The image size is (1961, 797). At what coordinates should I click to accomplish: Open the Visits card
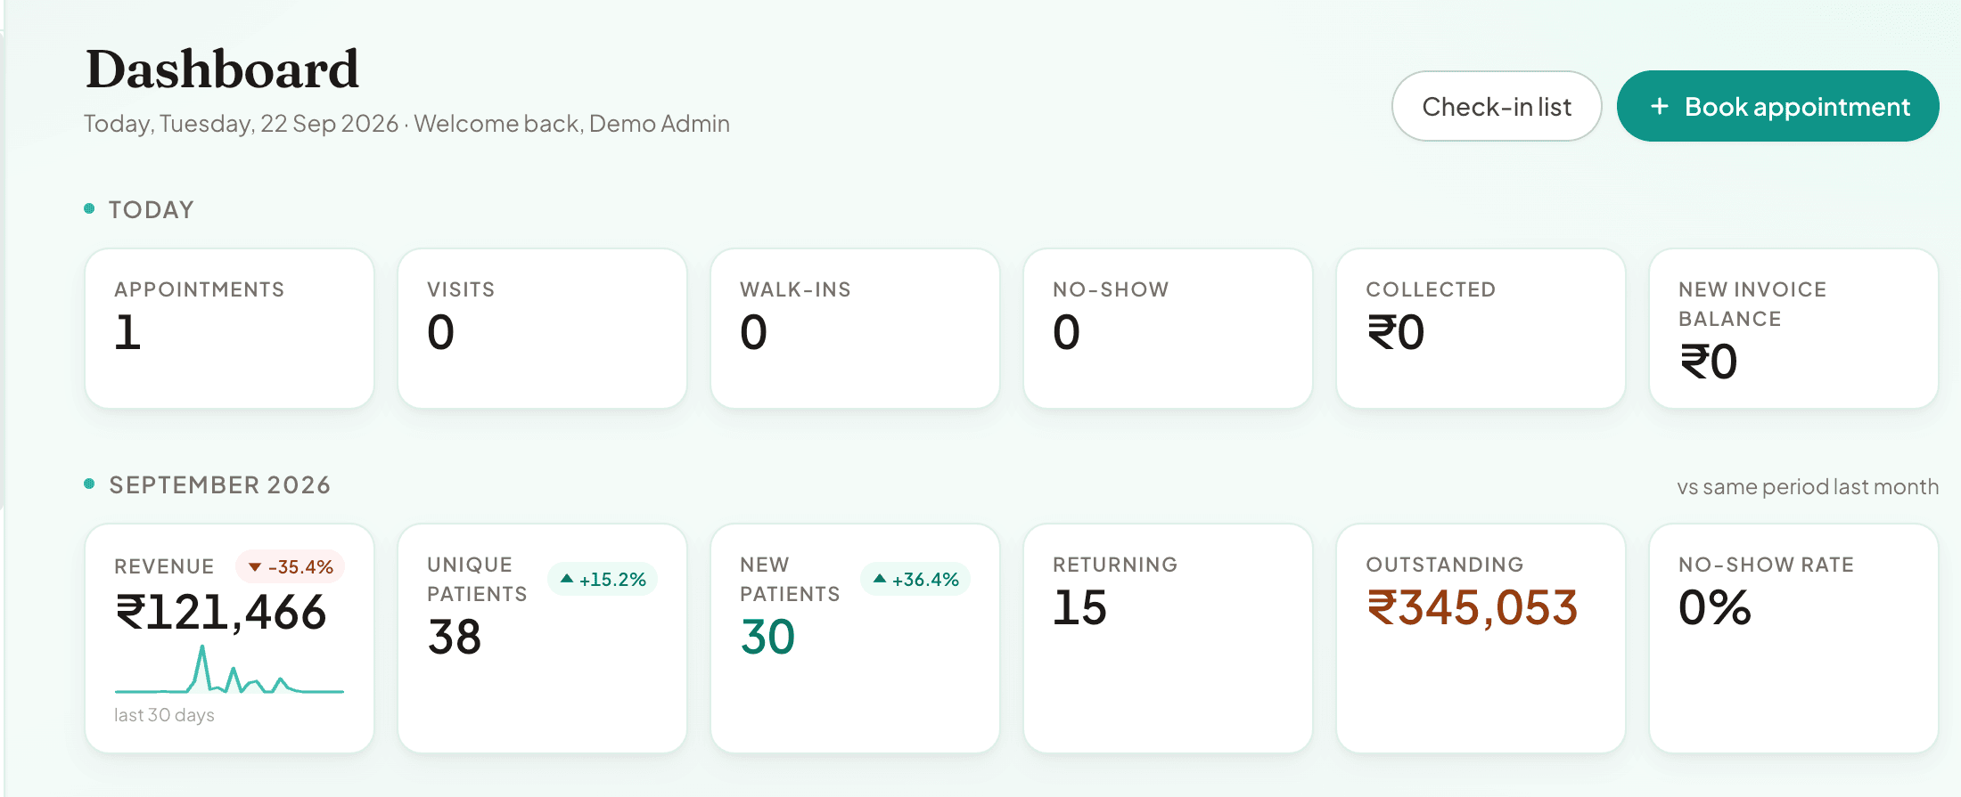pyautogui.click(x=542, y=329)
